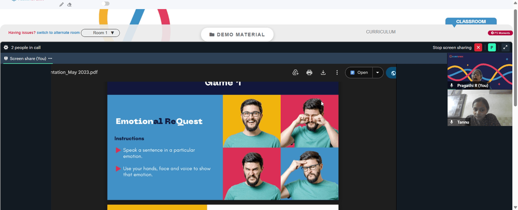Select the Screen share (You) tab
The height and width of the screenshot is (210, 518).
pyautogui.click(x=28, y=58)
